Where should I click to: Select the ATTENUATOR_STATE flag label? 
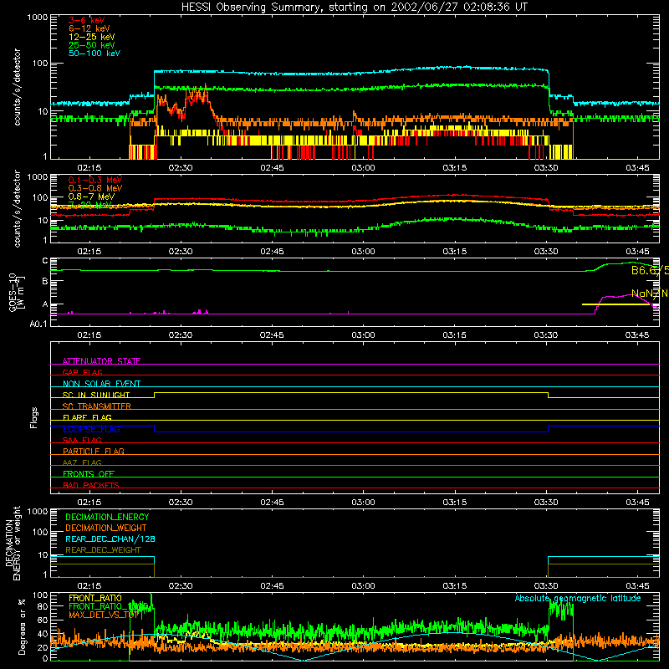[x=101, y=361]
